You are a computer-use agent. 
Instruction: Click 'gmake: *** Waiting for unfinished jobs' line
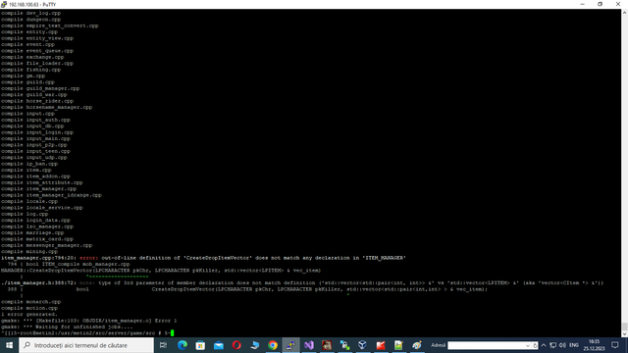coord(67,327)
